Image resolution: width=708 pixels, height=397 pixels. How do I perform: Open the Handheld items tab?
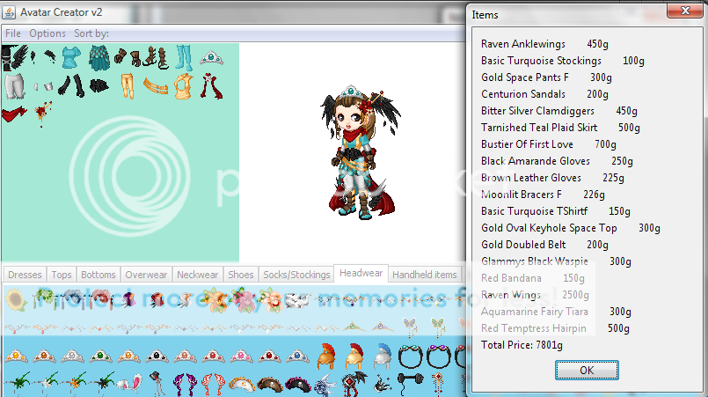424,275
